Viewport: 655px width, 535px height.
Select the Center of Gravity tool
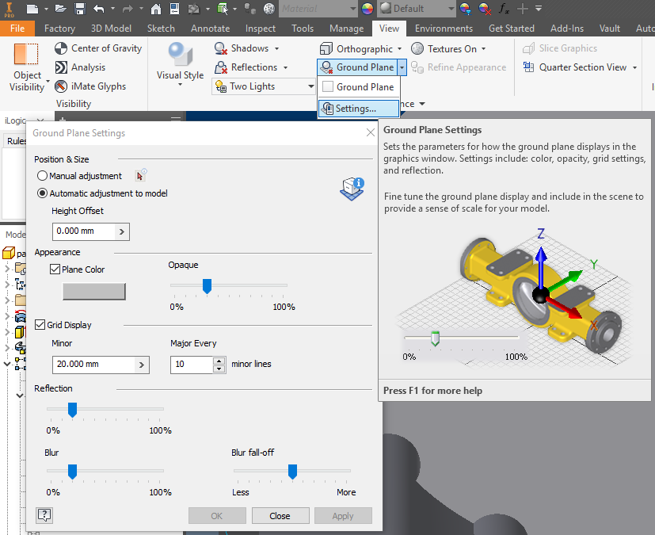click(97, 48)
